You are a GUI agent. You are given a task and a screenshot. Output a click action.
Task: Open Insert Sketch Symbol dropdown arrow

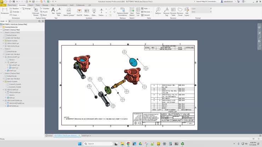75,15
